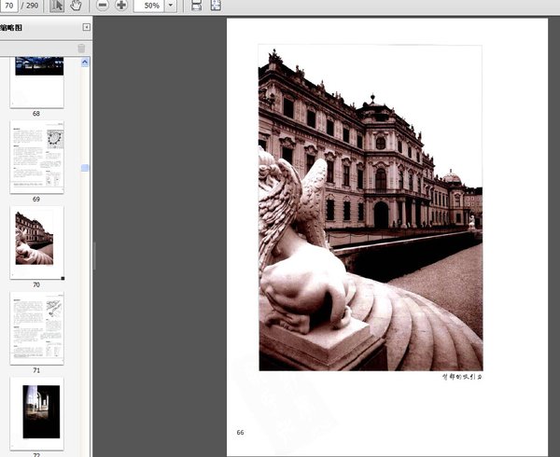Click the zoom out minus button
This screenshot has width=560, height=457.
103,6
